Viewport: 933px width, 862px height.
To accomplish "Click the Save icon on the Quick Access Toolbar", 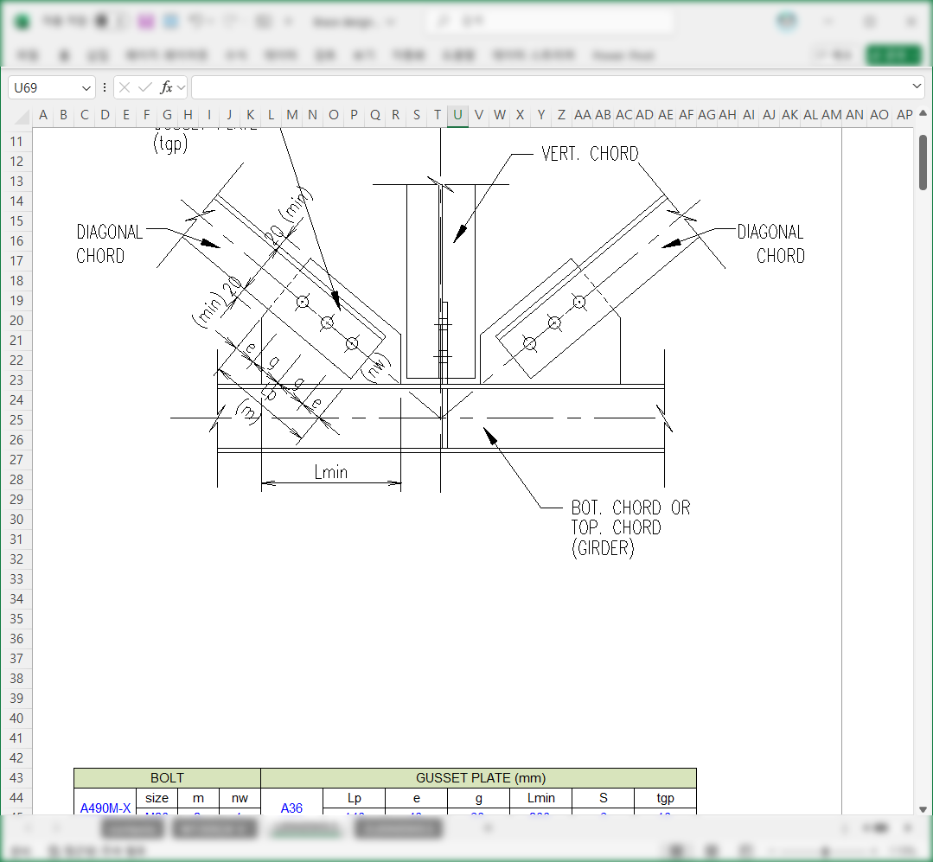I will (x=145, y=19).
